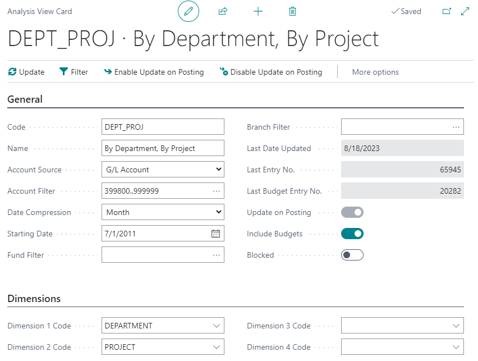478x361 pixels.
Task: Expand the Date Compression dropdown
Action: [x=163, y=212]
